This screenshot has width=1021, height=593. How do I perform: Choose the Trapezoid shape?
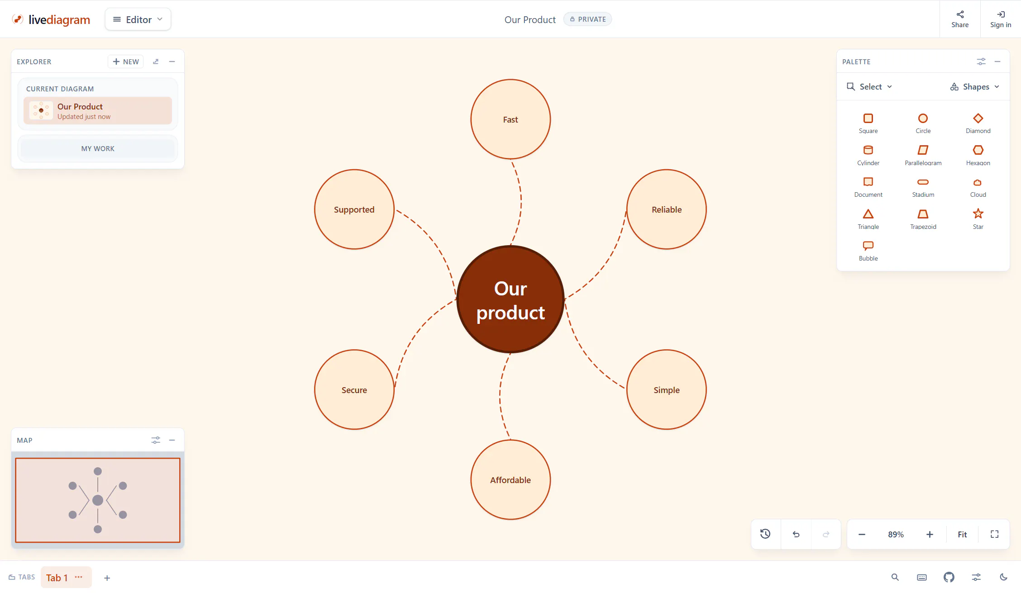tap(923, 219)
